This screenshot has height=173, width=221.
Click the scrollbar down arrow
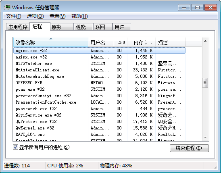pyautogui.click(x=205, y=137)
